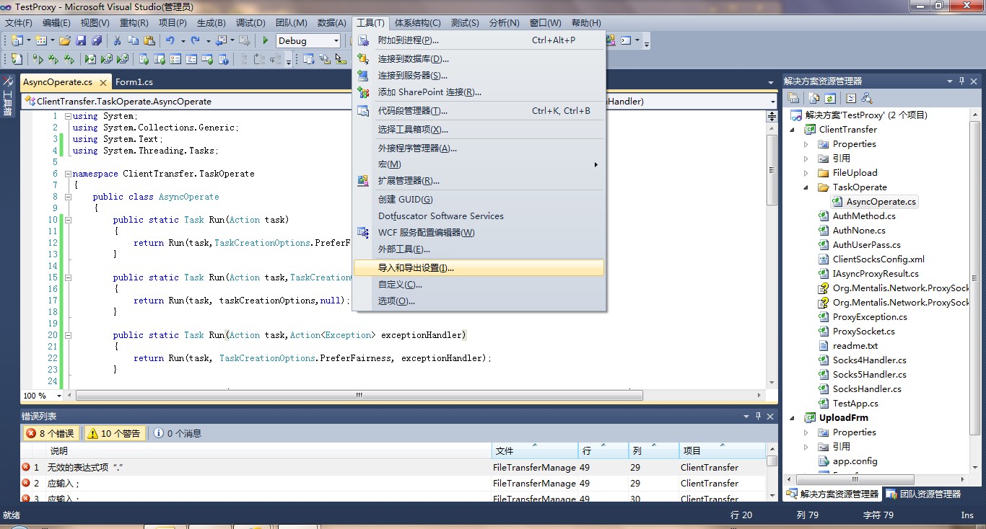This screenshot has width=986, height=529.
Task: Click the WCF 服务配置编辑器 menu icon
Action: click(x=364, y=233)
